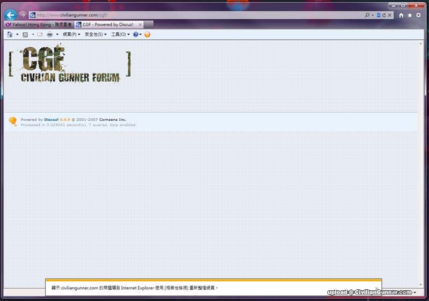This screenshot has height=301, width=429.
Task: Click the Discuz! link in footer
Action: tap(51, 120)
